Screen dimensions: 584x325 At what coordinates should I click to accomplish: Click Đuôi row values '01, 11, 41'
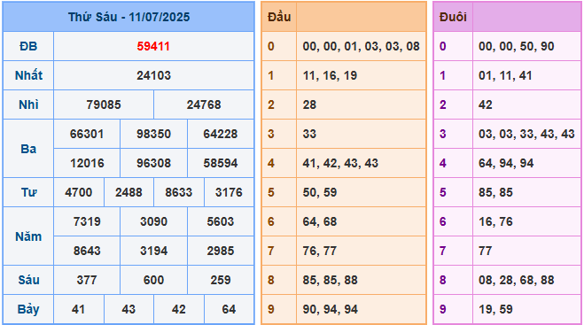[x=505, y=75]
